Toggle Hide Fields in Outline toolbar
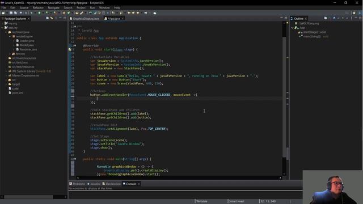 (x=334, y=18)
